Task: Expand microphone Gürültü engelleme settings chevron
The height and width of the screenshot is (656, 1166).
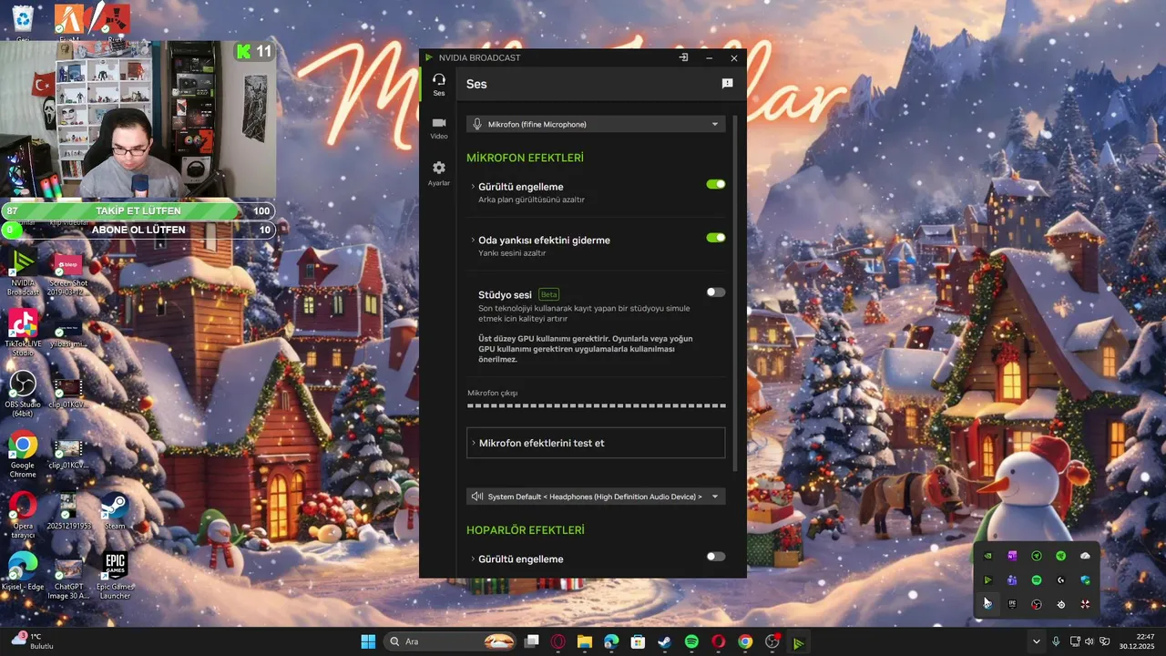Action: (x=473, y=187)
